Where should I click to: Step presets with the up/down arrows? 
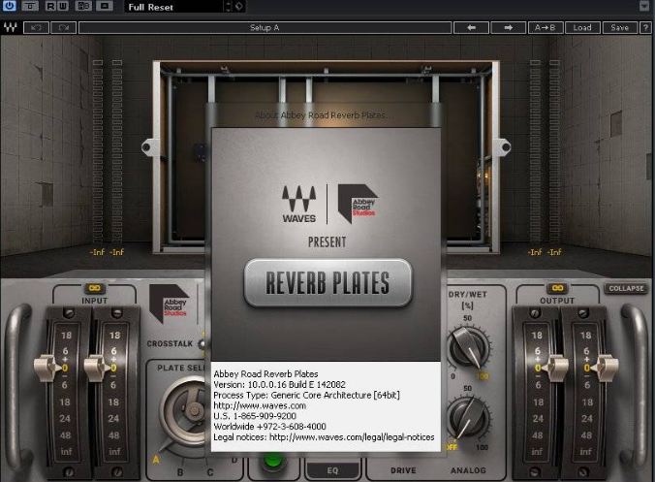coord(228,7)
